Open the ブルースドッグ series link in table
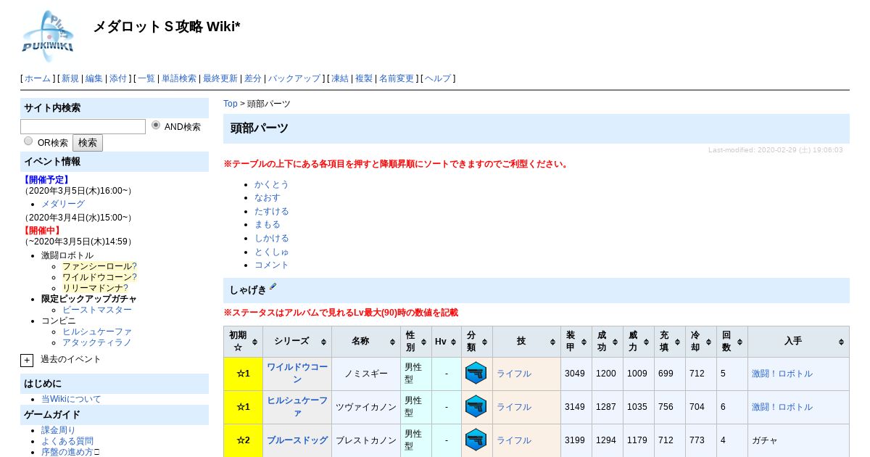 (x=297, y=440)
